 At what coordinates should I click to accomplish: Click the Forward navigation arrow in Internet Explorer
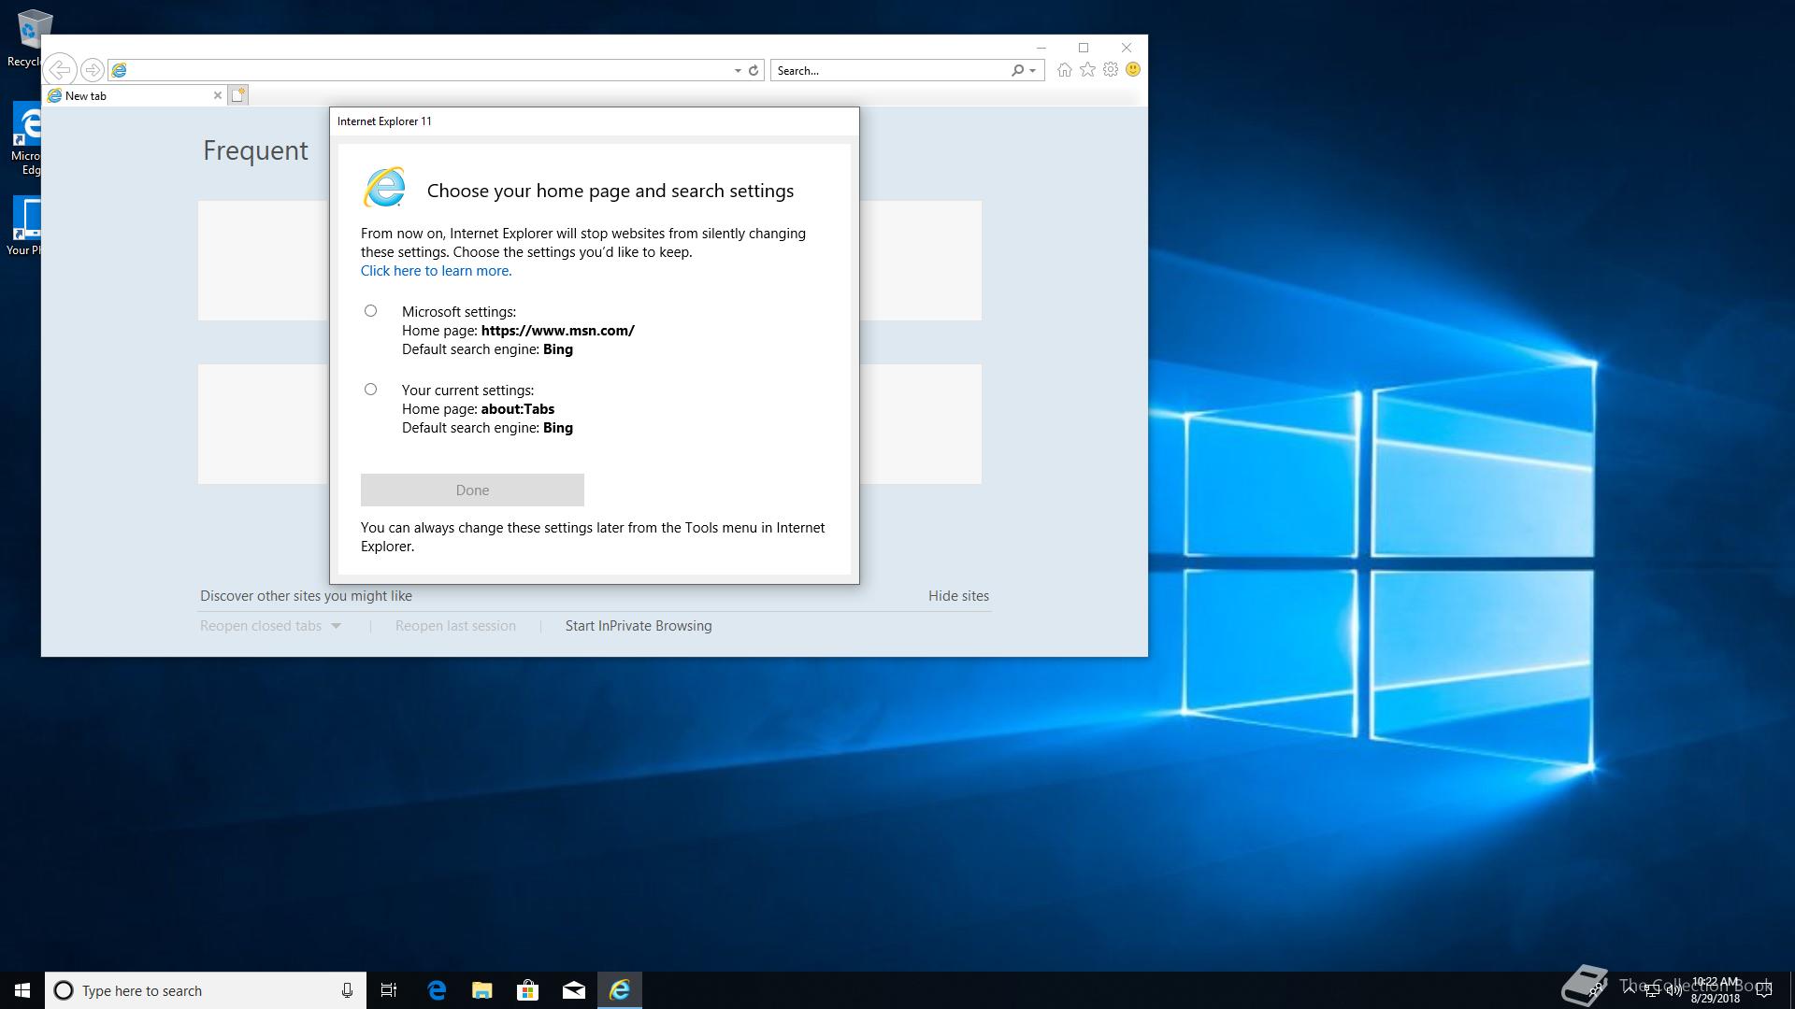tap(92, 70)
